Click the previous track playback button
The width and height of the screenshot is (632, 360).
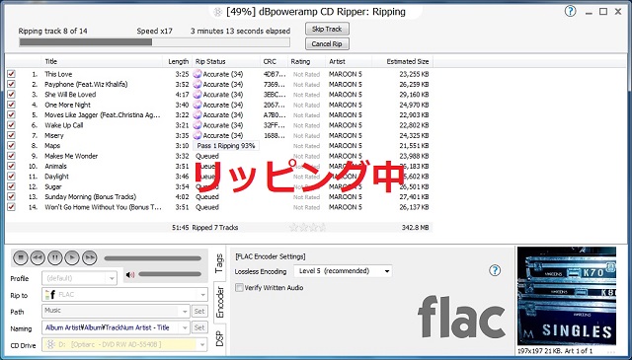[x=38, y=257]
